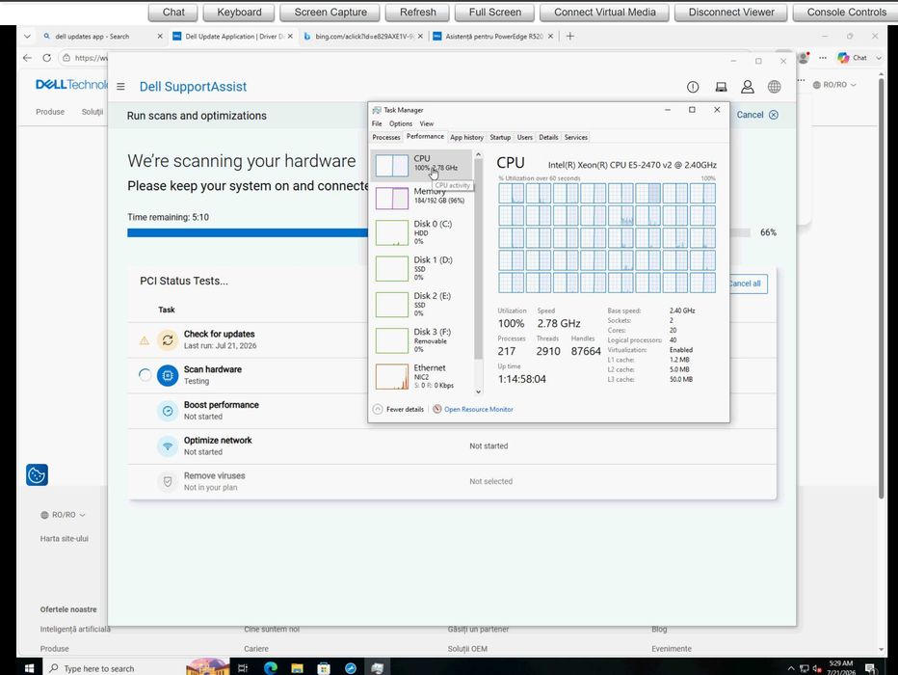The width and height of the screenshot is (898, 675).
Task: Select Disk 2 (E:) in performance list
Action: point(422,305)
